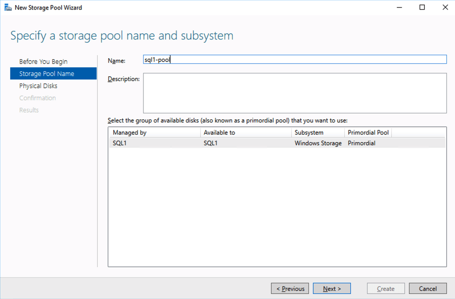Image resolution: width=455 pixels, height=299 pixels.
Task: Click the Primordial Pool column header
Action: tap(368, 133)
